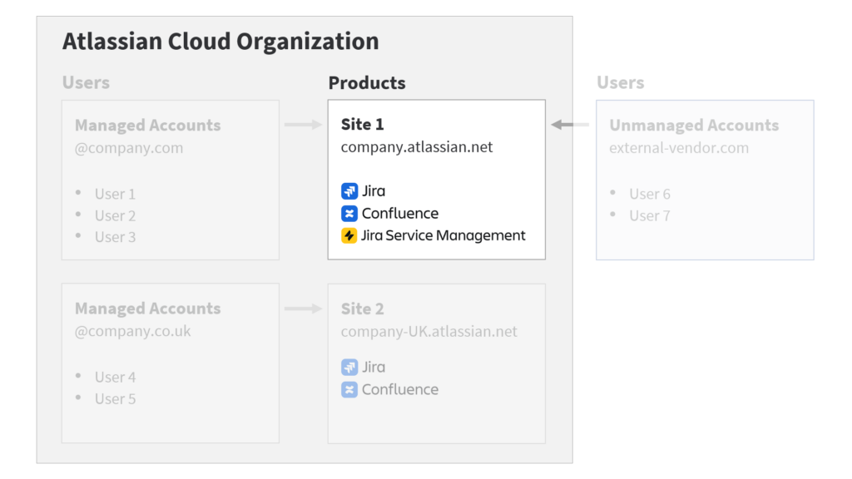
Task: Click the Confluence icon under Site 1
Action: tap(349, 214)
